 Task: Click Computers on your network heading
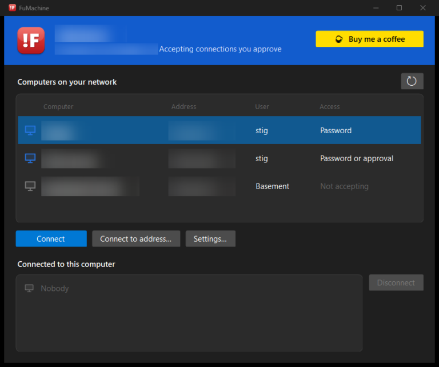point(67,82)
